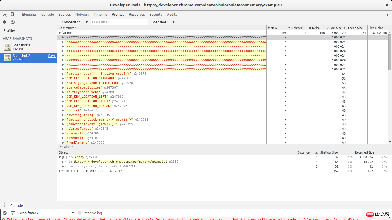
Task: Expand the "sourceCapabilities" string row
Action: click(63, 87)
